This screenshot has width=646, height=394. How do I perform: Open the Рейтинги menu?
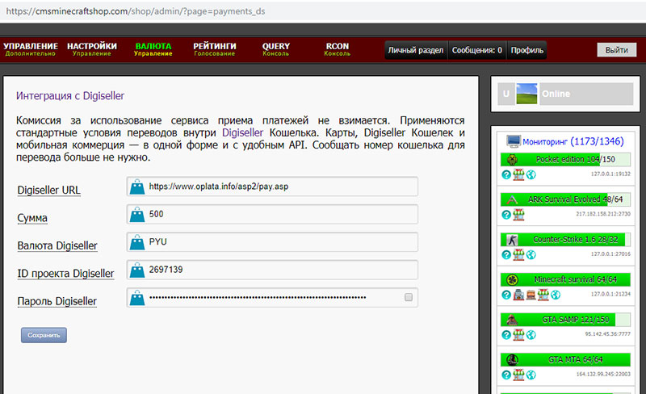(x=214, y=49)
